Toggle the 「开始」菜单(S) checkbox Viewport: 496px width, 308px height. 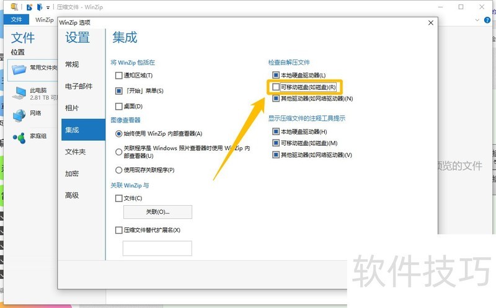click(118, 91)
